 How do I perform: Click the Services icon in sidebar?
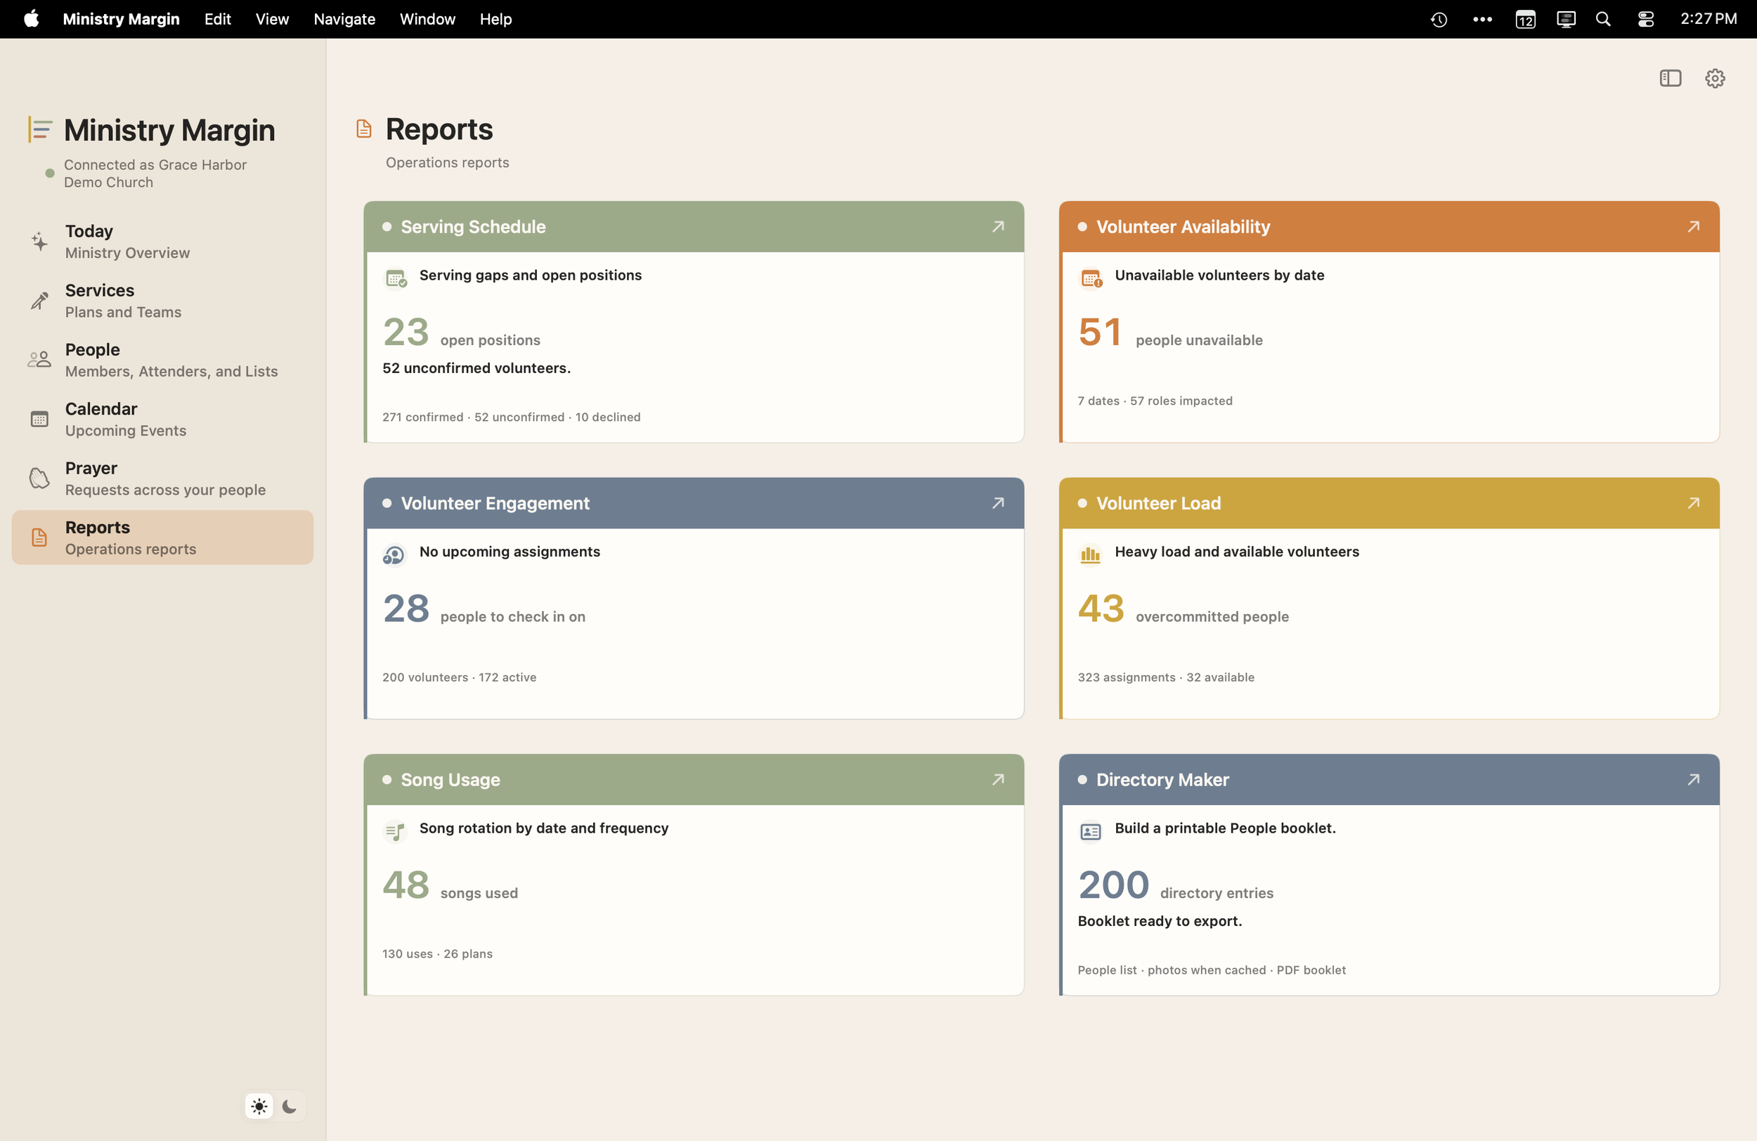(39, 301)
